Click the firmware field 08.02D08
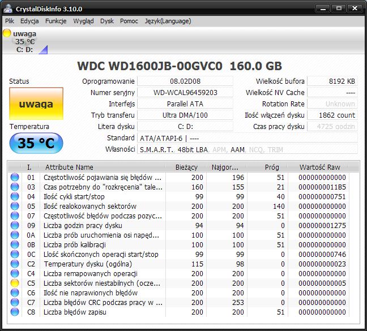The image size is (367, 331). [185, 81]
